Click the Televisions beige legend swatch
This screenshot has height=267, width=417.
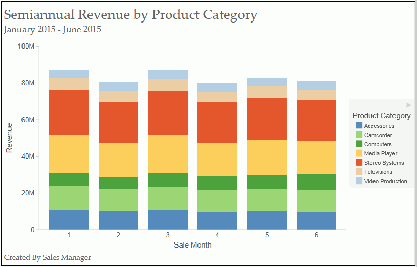359,171
